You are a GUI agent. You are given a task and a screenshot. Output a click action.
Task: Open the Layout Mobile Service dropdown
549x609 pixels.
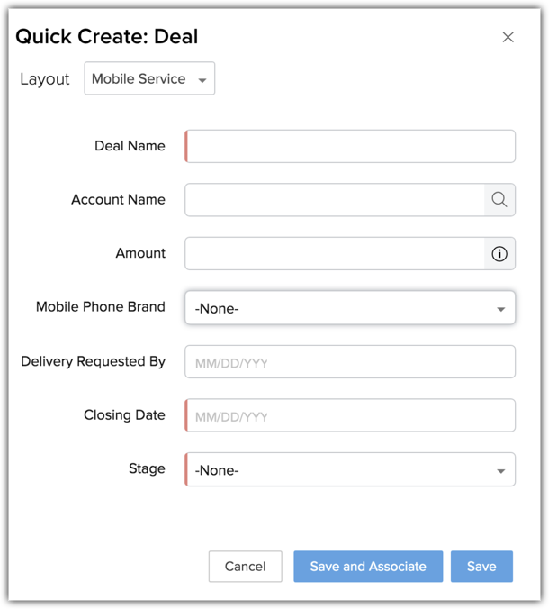(149, 79)
